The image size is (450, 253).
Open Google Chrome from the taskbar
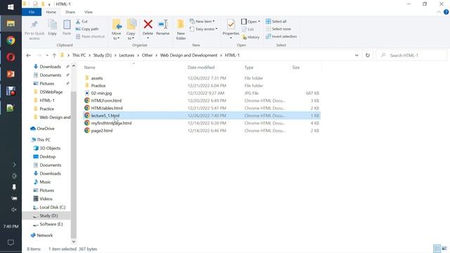click(x=11, y=41)
